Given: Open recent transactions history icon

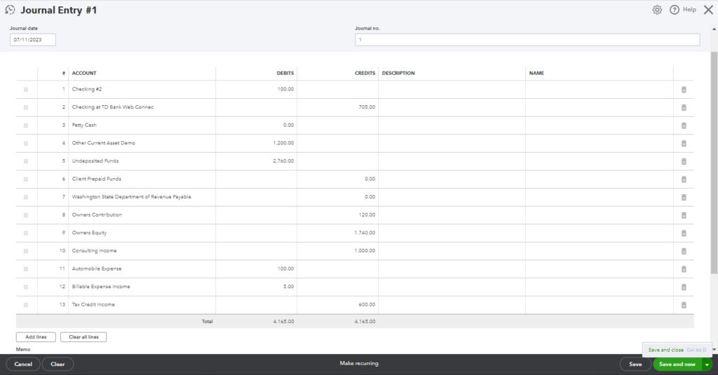Looking at the screenshot, I should pos(10,10).
